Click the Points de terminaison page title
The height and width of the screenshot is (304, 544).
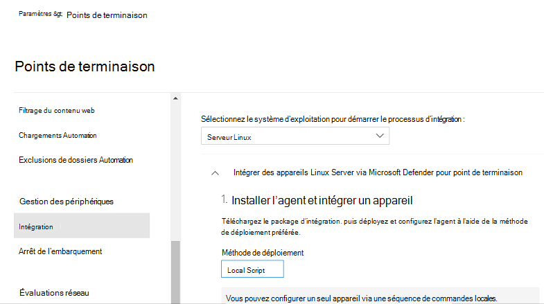pyautogui.click(x=85, y=66)
